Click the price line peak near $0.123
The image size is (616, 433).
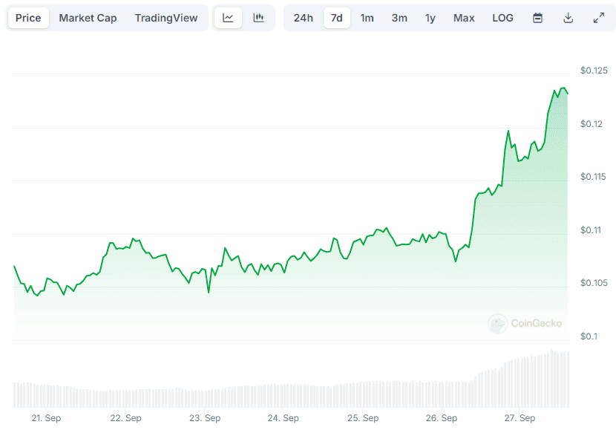point(563,88)
